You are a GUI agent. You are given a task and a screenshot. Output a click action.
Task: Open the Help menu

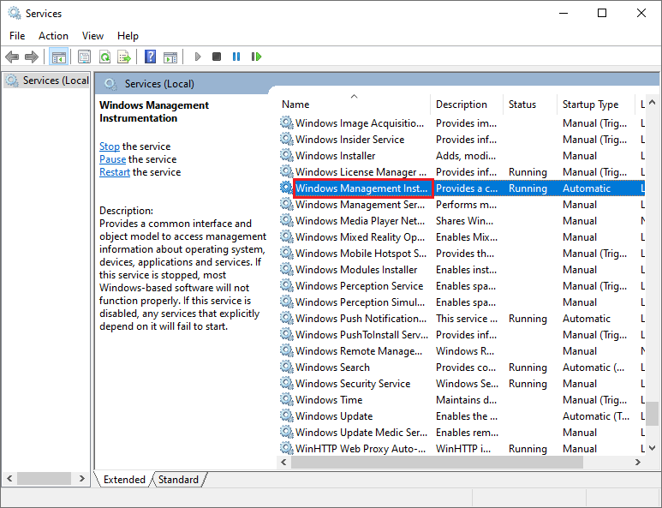128,36
